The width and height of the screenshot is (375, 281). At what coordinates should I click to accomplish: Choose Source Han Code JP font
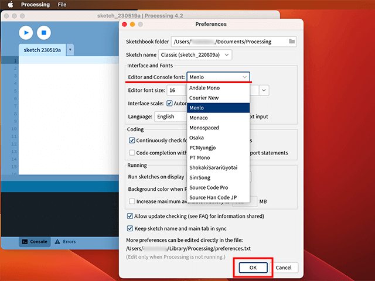(219, 197)
